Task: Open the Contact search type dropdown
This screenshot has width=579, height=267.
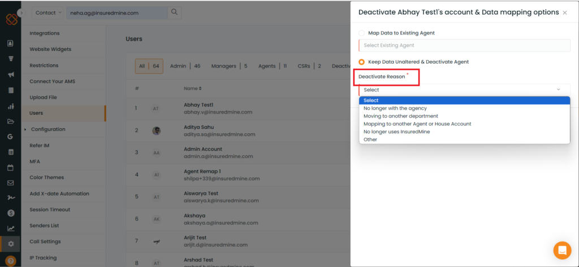Action: [x=48, y=12]
